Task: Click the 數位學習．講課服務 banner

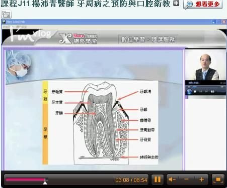Action: click(x=148, y=40)
